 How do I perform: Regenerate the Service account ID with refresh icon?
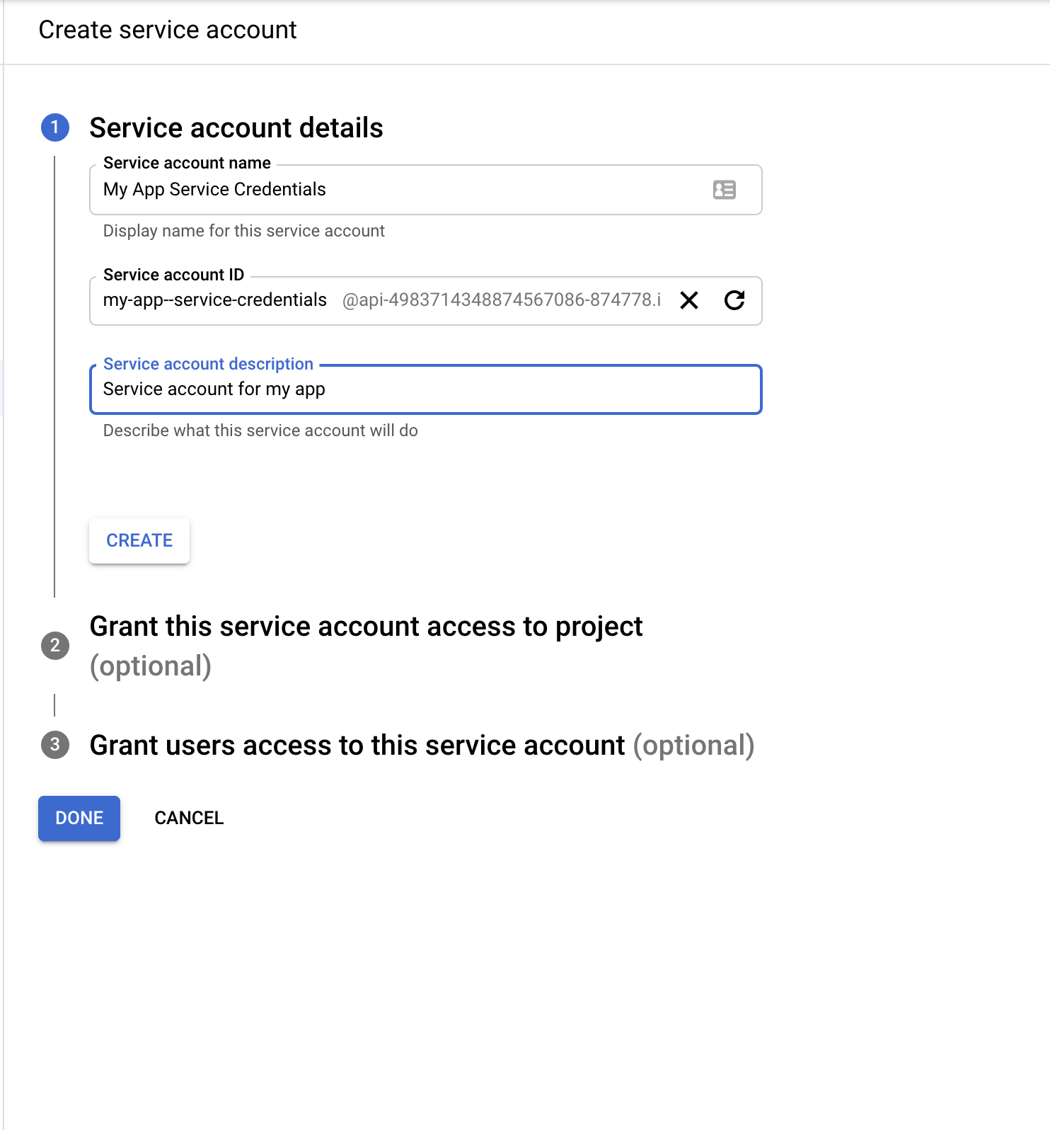734,300
